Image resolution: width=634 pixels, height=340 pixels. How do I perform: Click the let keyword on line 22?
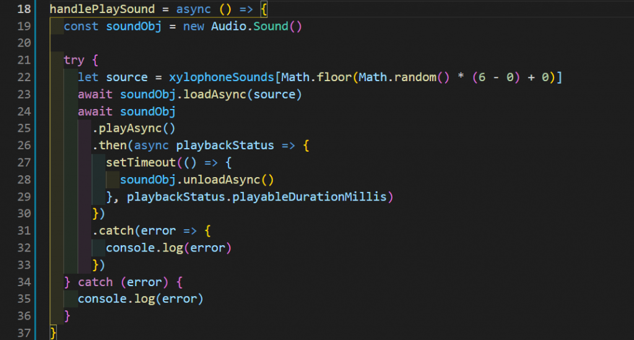(88, 77)
